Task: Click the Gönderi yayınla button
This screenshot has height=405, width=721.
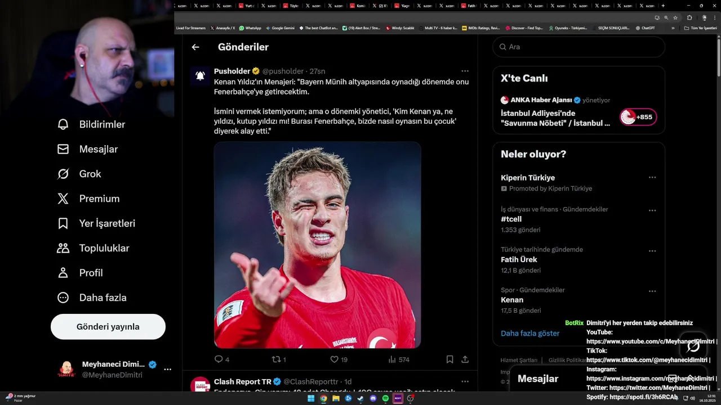Action: tap(108, 327)
